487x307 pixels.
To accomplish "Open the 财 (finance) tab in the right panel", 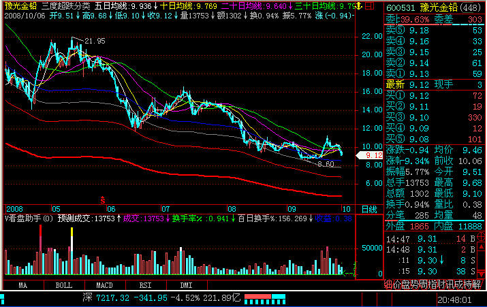I will tap(441, 285).
